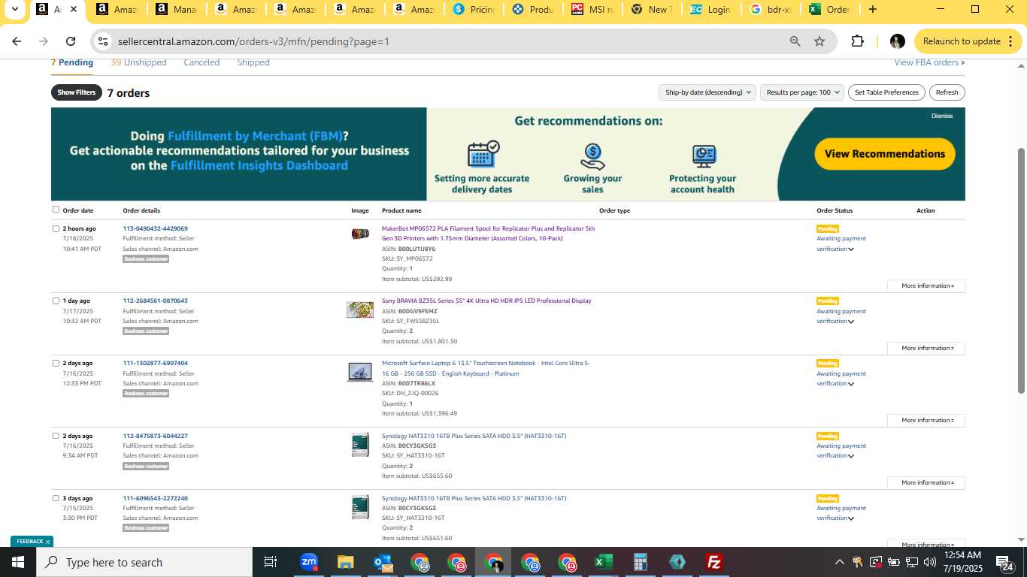1027x577 pixels.
Task: Open Calculator from the taskbar
Action: [x=640, y=562]
